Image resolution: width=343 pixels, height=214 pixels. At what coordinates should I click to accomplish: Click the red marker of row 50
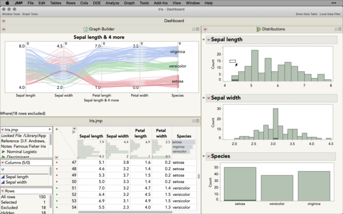[x=57, y=182]
